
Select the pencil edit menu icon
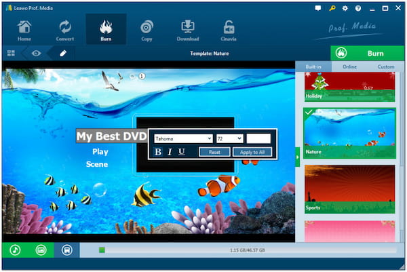[63, 53]
